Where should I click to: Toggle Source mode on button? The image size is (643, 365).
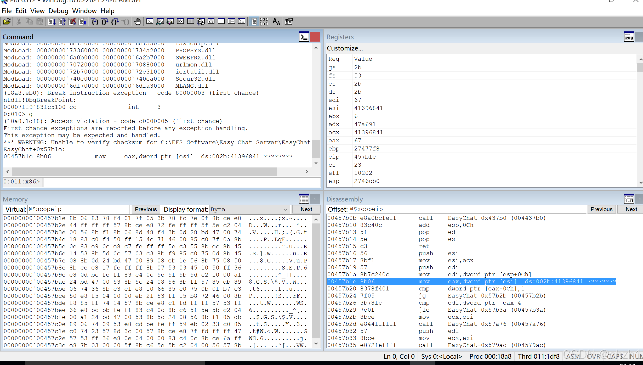pos(254,21)
